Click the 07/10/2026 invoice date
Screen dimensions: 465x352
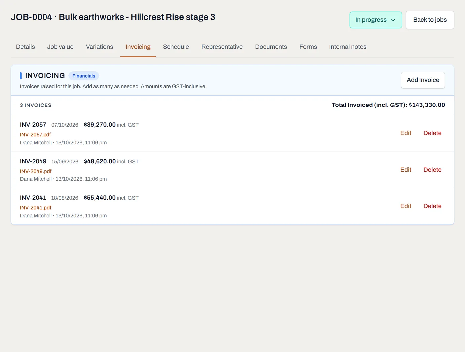pyautogui.click(x=65, y=125)
